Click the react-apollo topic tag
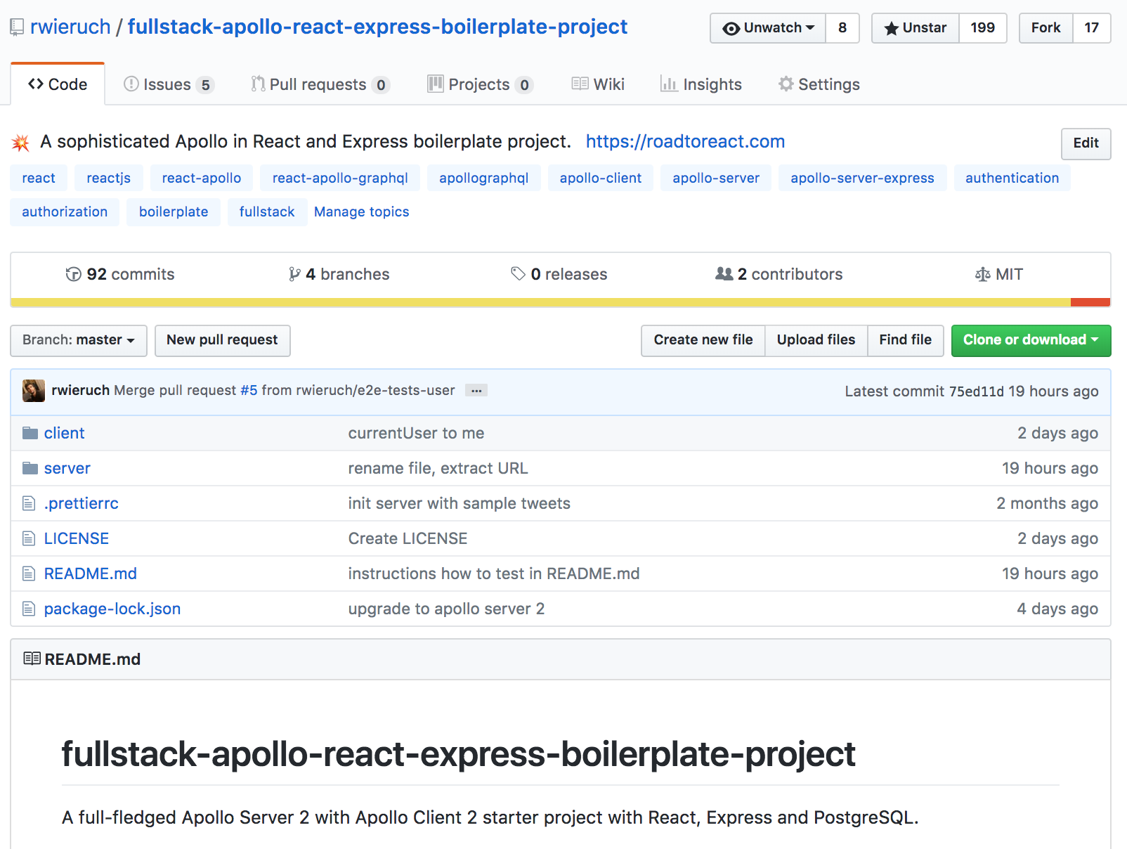Viewport: 1127px width, 849px height. [202, 178]
